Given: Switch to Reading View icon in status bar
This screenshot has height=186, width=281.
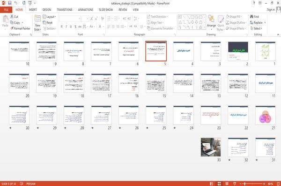Looking at the screenshot, I should [227, 184].
